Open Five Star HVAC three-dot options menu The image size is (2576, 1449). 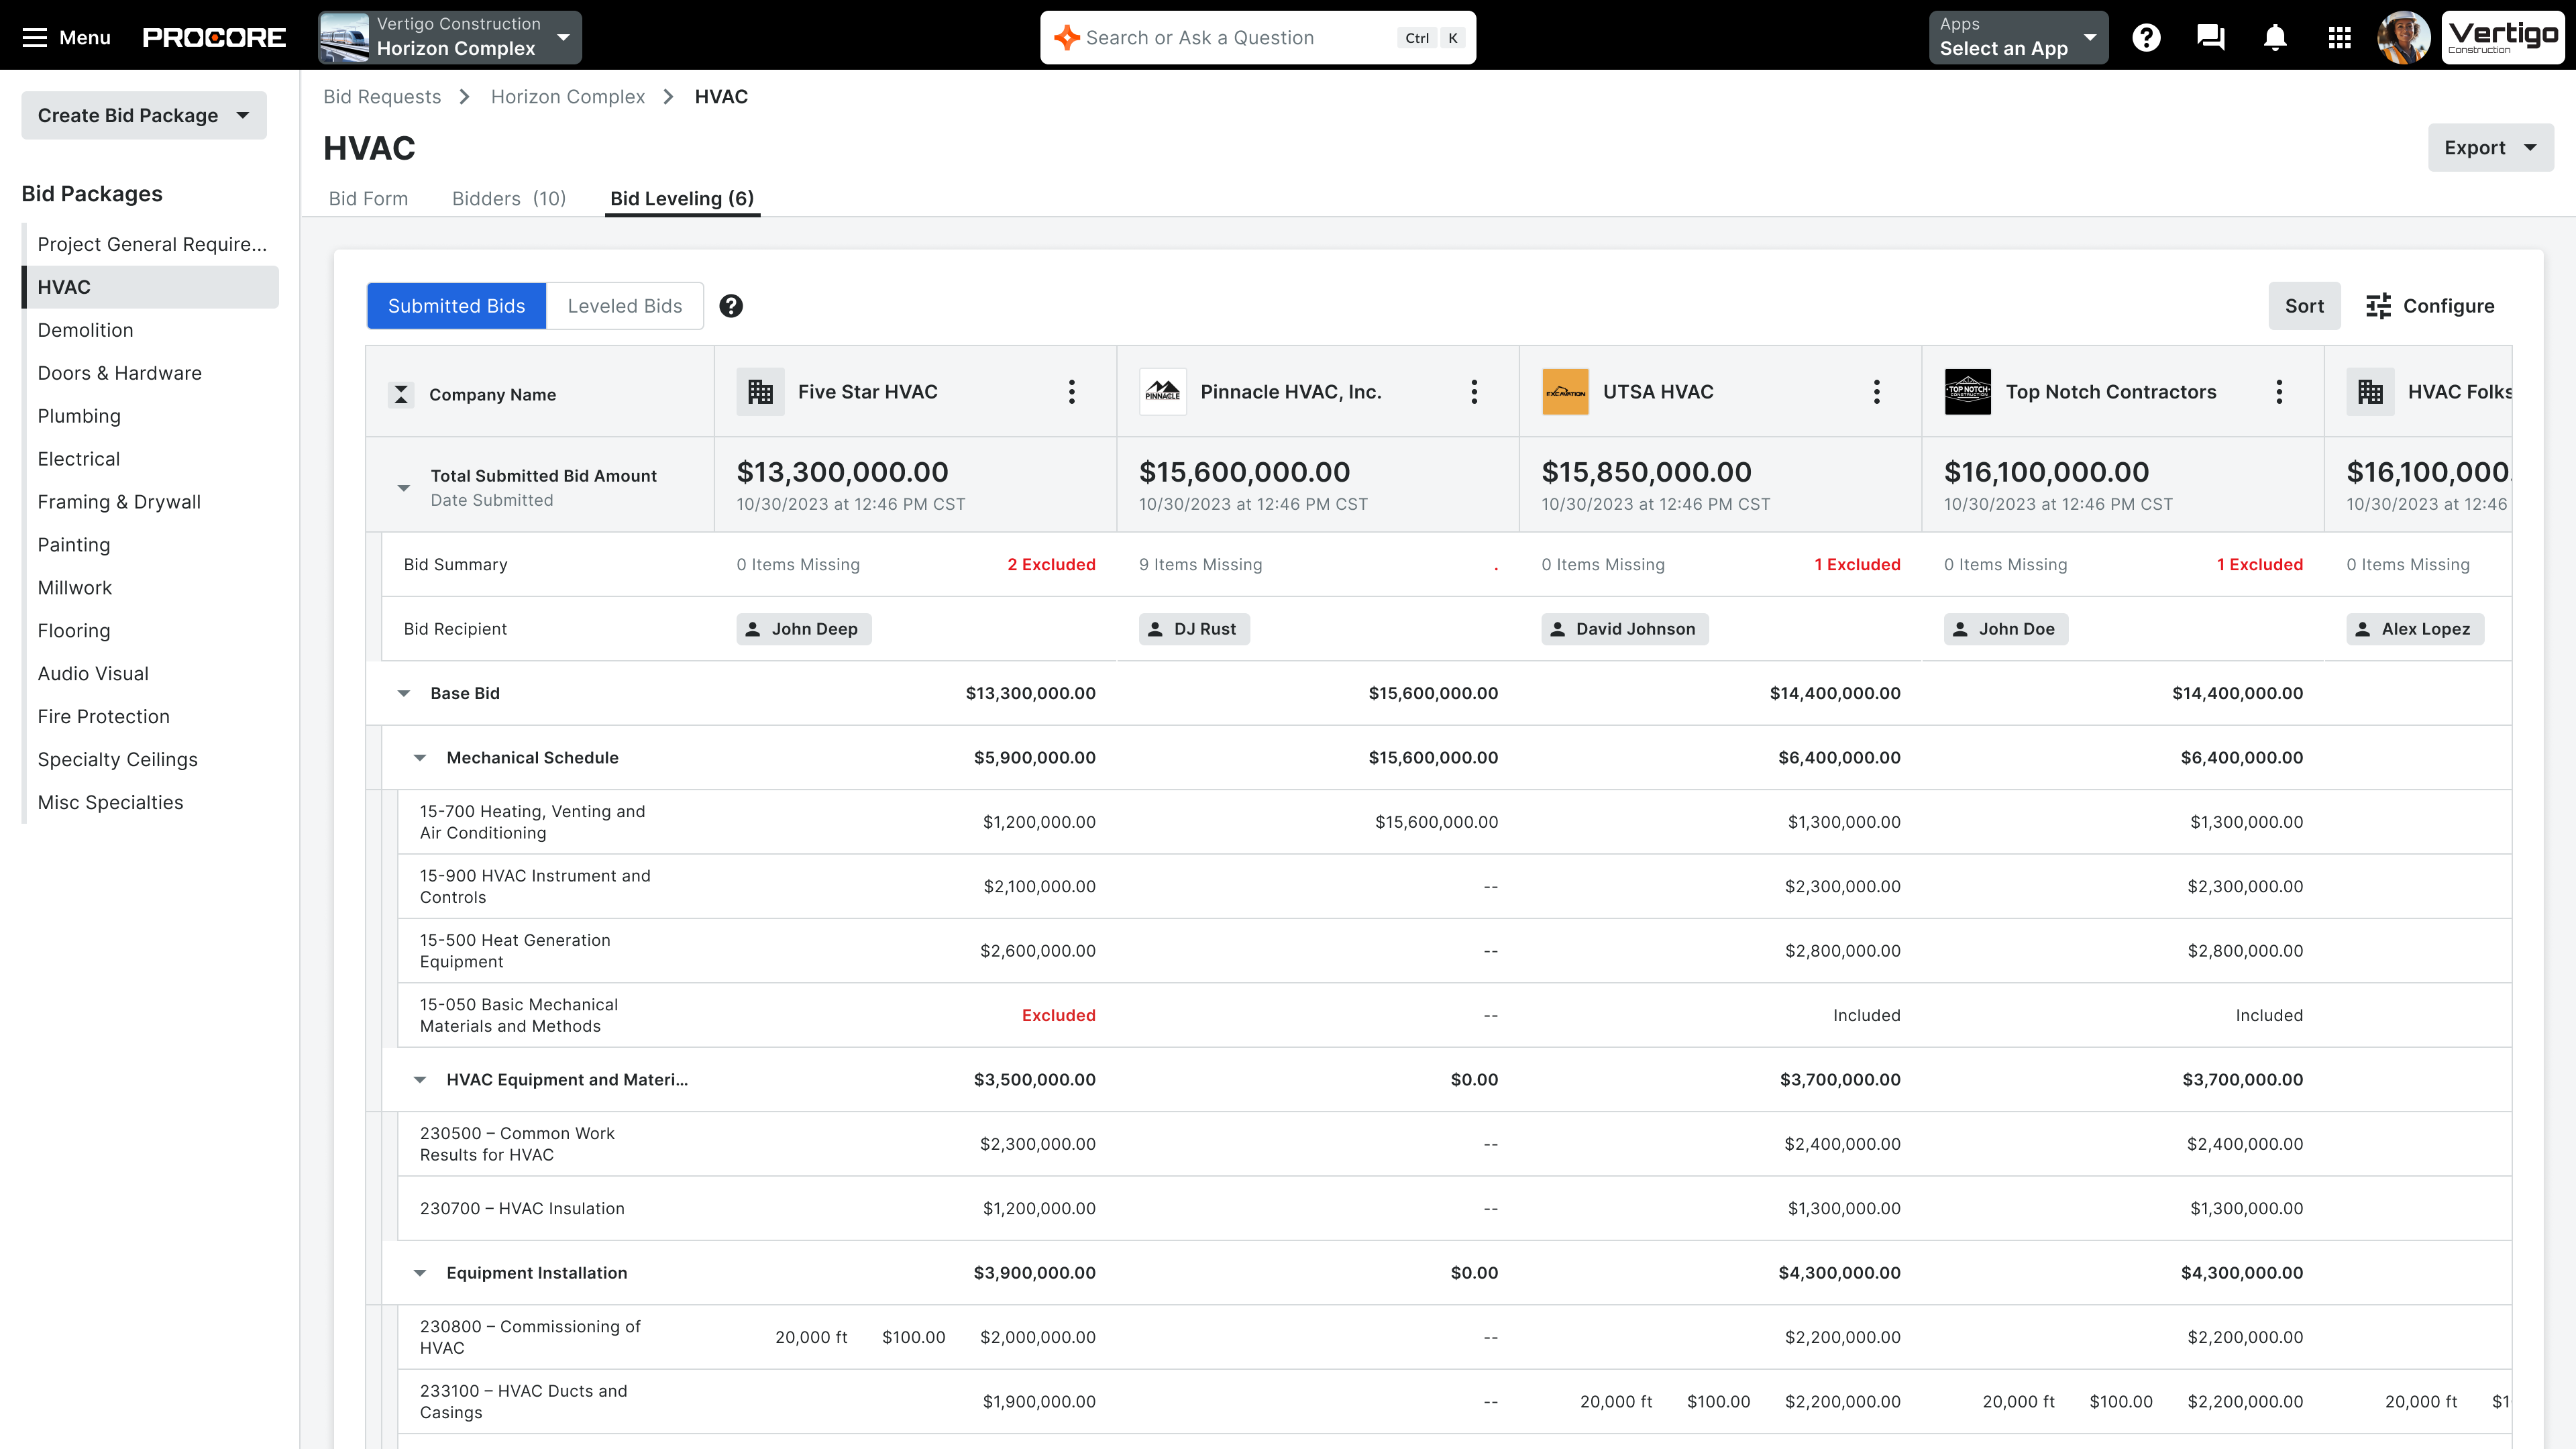1071,392
